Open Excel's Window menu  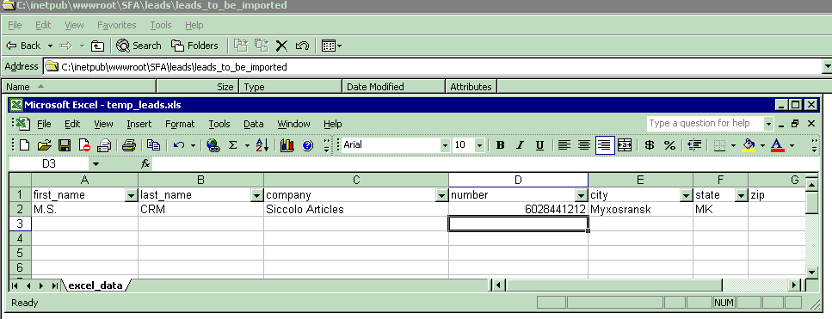click(x=293, y=124)
